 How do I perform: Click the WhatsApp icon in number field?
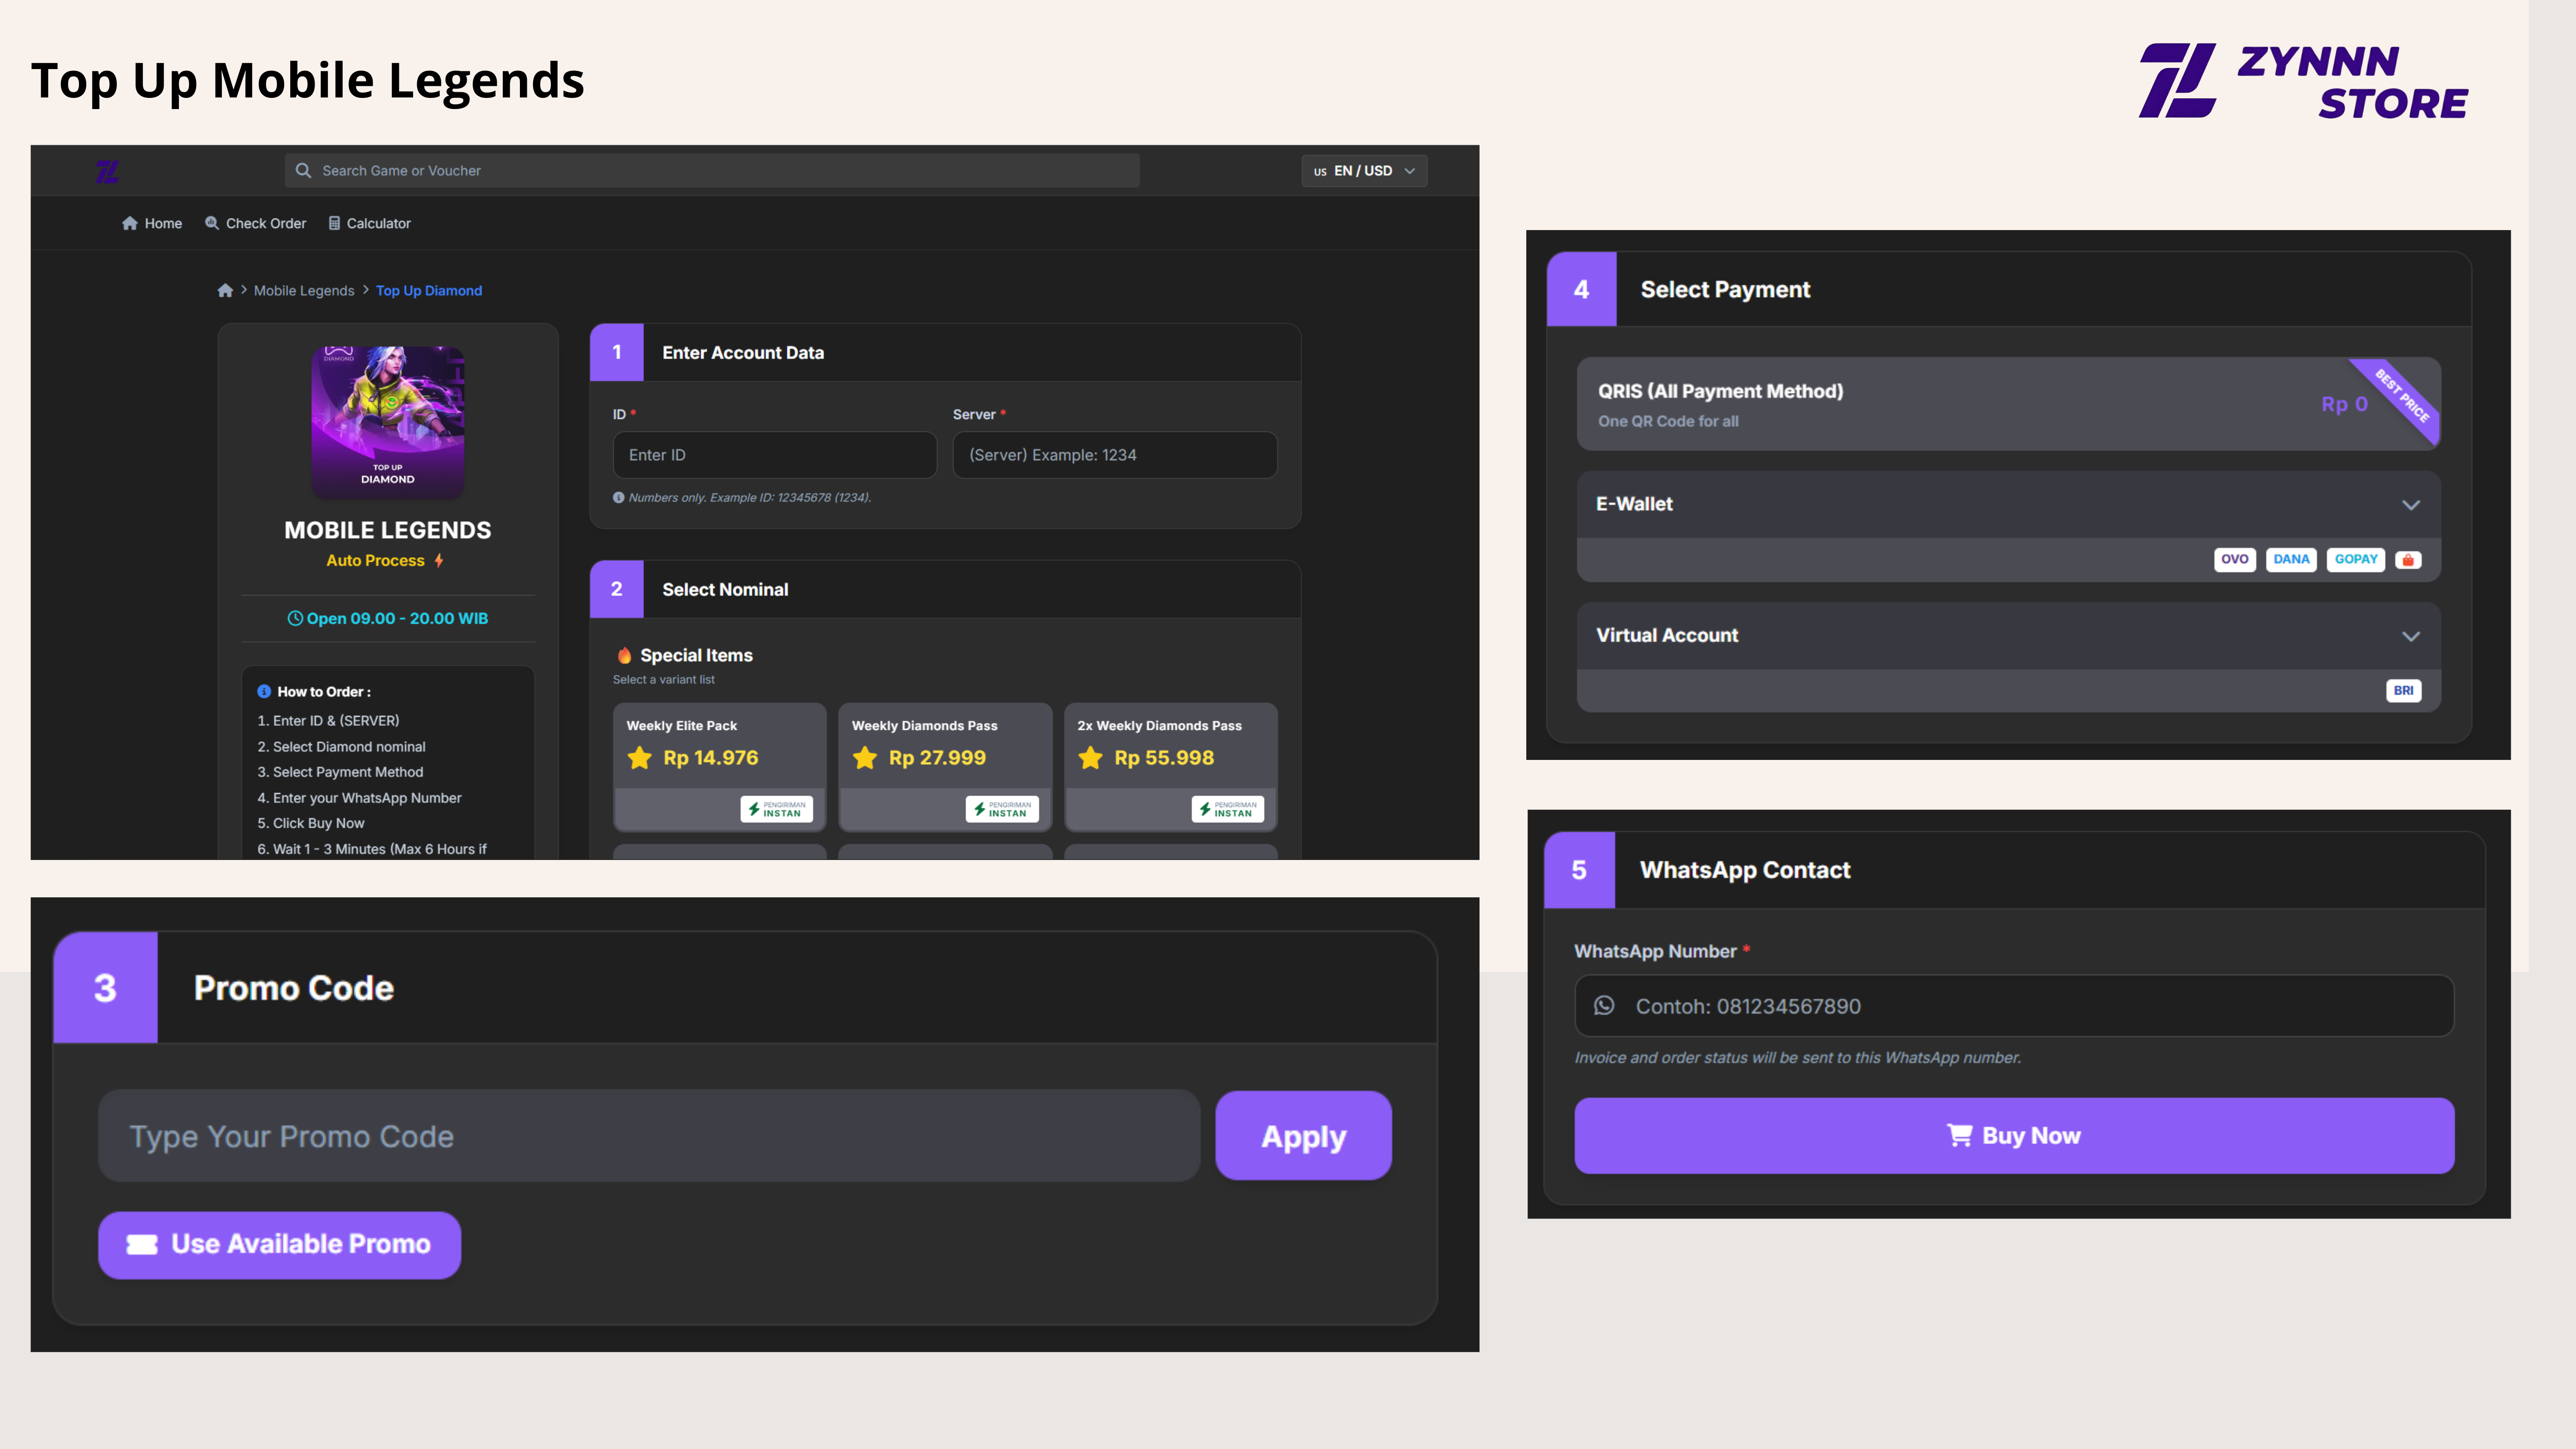point(1604,1006)
